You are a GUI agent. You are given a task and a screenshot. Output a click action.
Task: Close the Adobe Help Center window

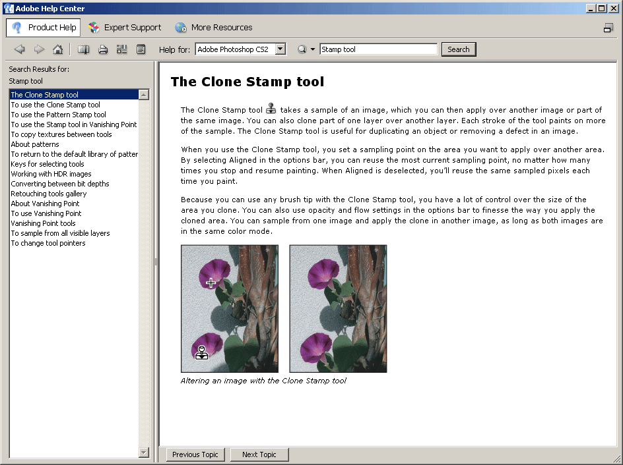pos(614,9)
